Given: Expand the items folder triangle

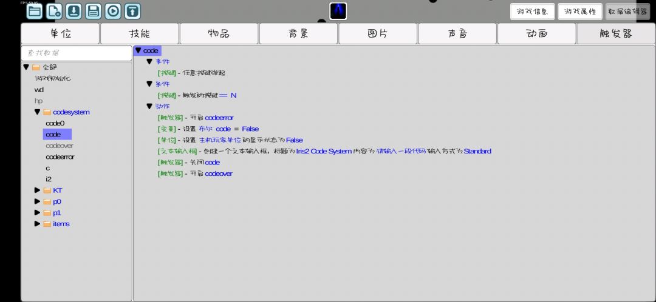Looking at the screenshot, I should pyautogui.click(x=37, y=224).
